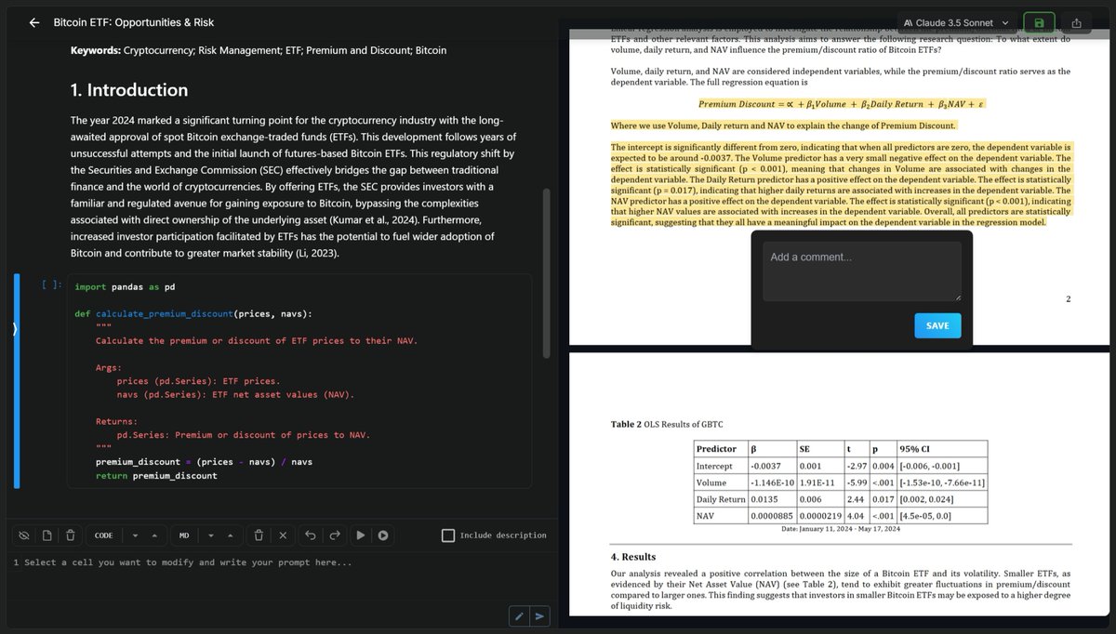The width and height of the screenshot is (1116, 634).
Task: Click the up arrow next to MD
Action: [232, 535]
